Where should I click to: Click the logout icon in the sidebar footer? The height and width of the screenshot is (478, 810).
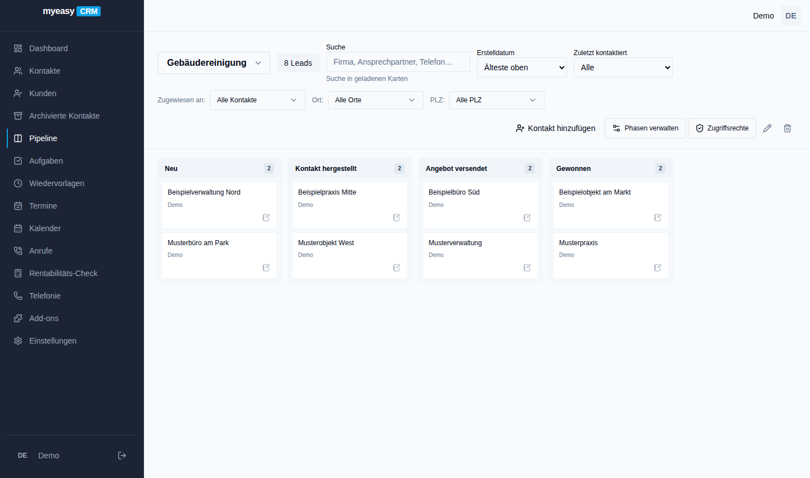[122, 456]
